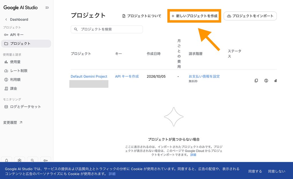Click the notification bell icon

[x=7, y=160]
